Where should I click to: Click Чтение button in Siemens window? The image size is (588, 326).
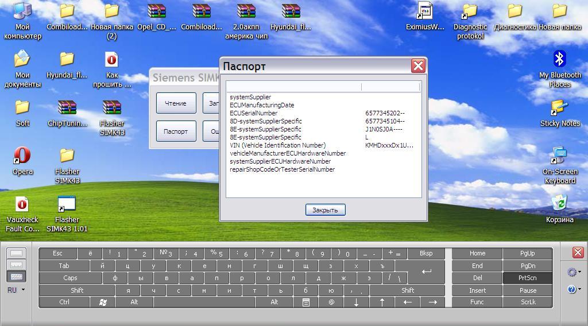(176, 103)
